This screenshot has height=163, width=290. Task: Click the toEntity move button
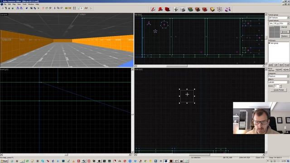(x=286, y=69)
